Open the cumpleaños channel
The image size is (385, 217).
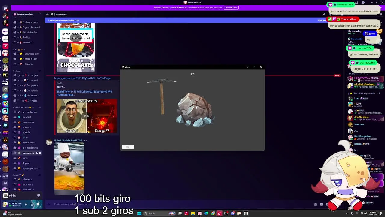click(x=26, y=143)
